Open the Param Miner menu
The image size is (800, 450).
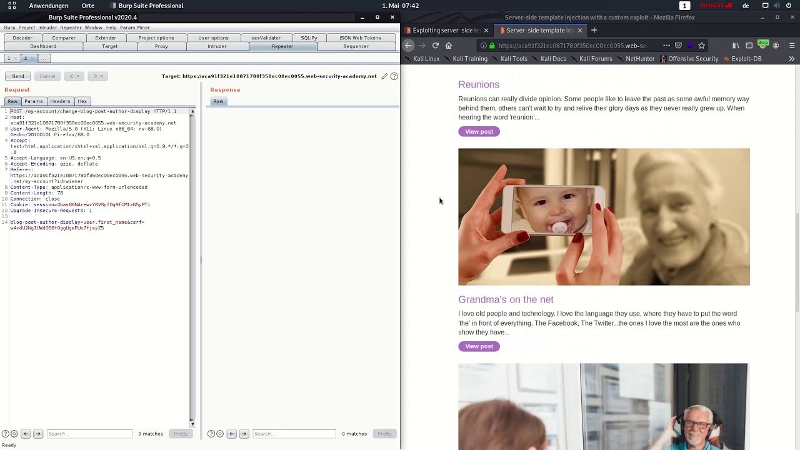pos(134,27)
